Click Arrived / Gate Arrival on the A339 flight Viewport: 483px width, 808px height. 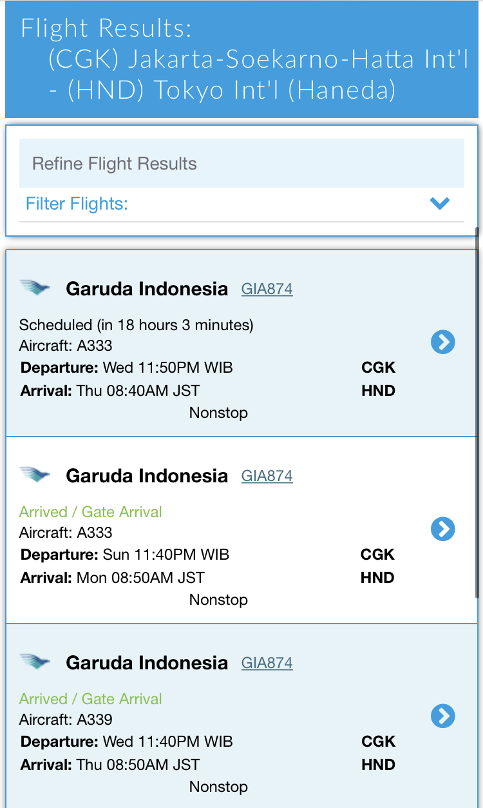[90, 699]
